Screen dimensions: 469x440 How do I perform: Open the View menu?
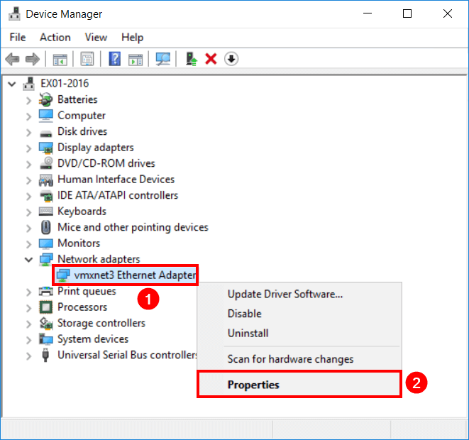coord(96,37)
